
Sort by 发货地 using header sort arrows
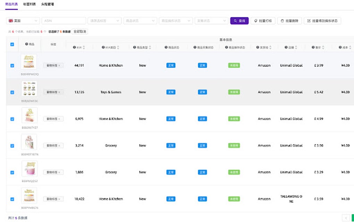click(x=270, y=47)
